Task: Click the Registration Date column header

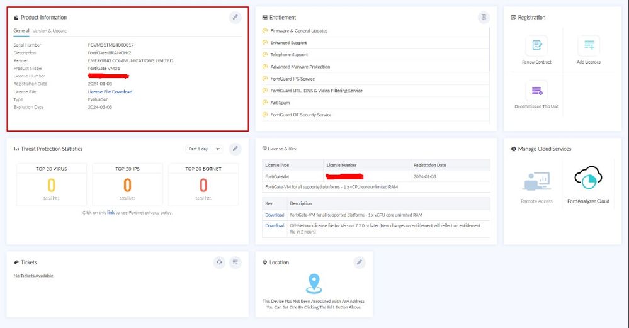Action: (450, 165)
